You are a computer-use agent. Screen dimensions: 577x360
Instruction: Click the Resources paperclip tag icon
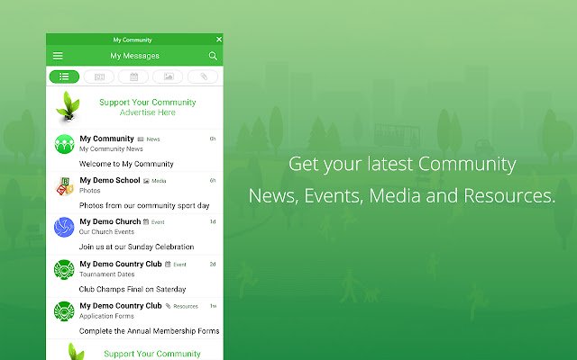[169, 306]
